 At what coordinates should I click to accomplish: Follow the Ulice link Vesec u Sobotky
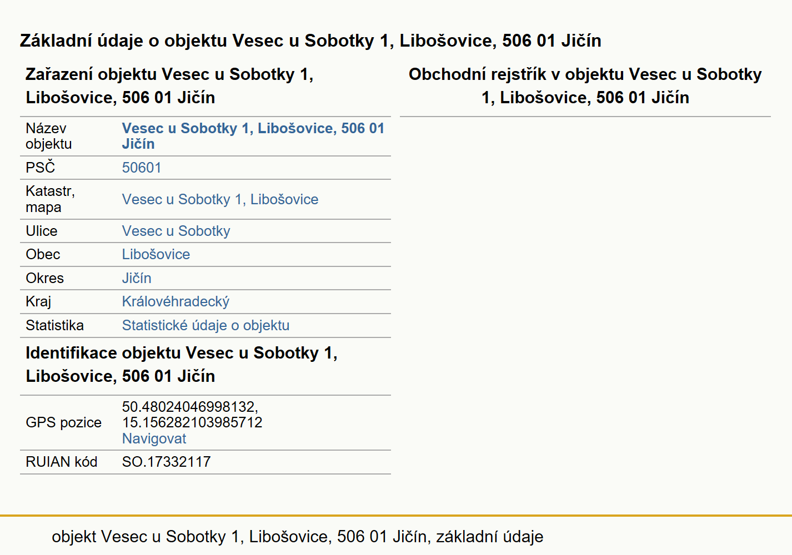(x=176, y=231)
